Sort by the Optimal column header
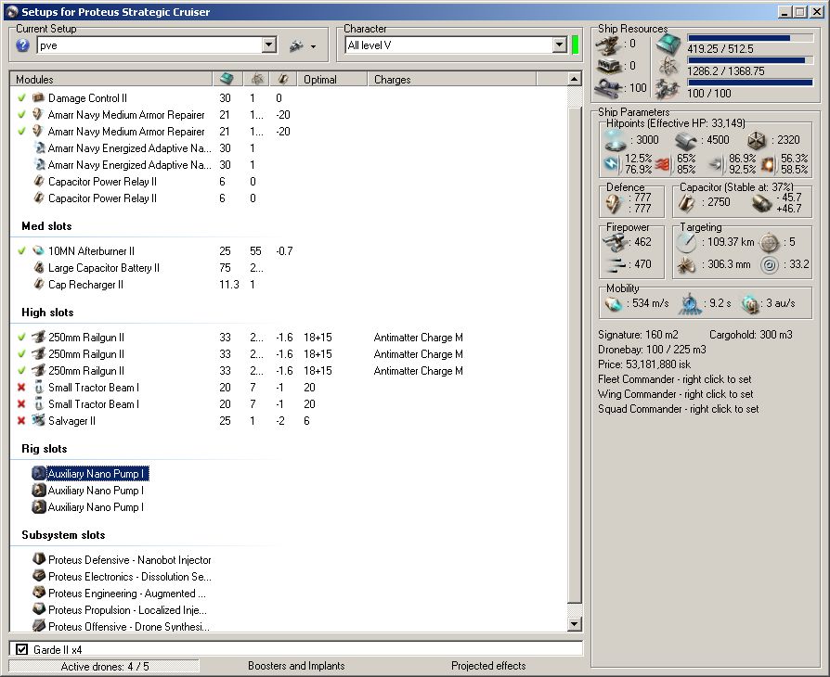The width and height of the screenshot is (830, 677). [x=331, y=80]
